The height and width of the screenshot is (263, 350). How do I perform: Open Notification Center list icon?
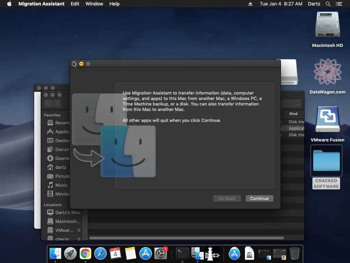point(339,4)
